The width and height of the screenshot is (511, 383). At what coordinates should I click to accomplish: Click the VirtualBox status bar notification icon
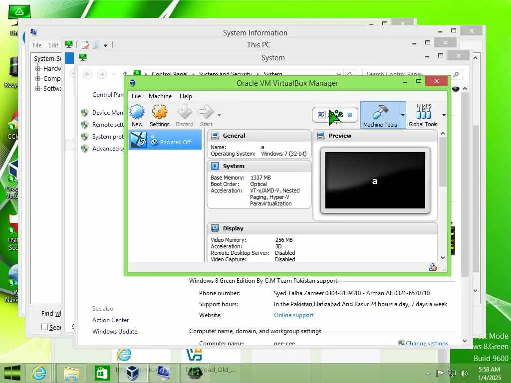[433, 268]
